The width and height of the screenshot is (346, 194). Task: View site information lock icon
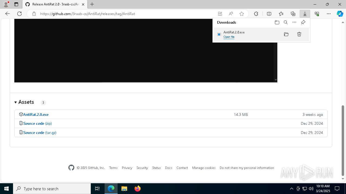click(x=34, y=14)
